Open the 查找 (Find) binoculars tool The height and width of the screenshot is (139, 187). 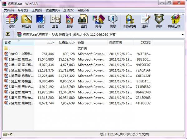[84, 21]
